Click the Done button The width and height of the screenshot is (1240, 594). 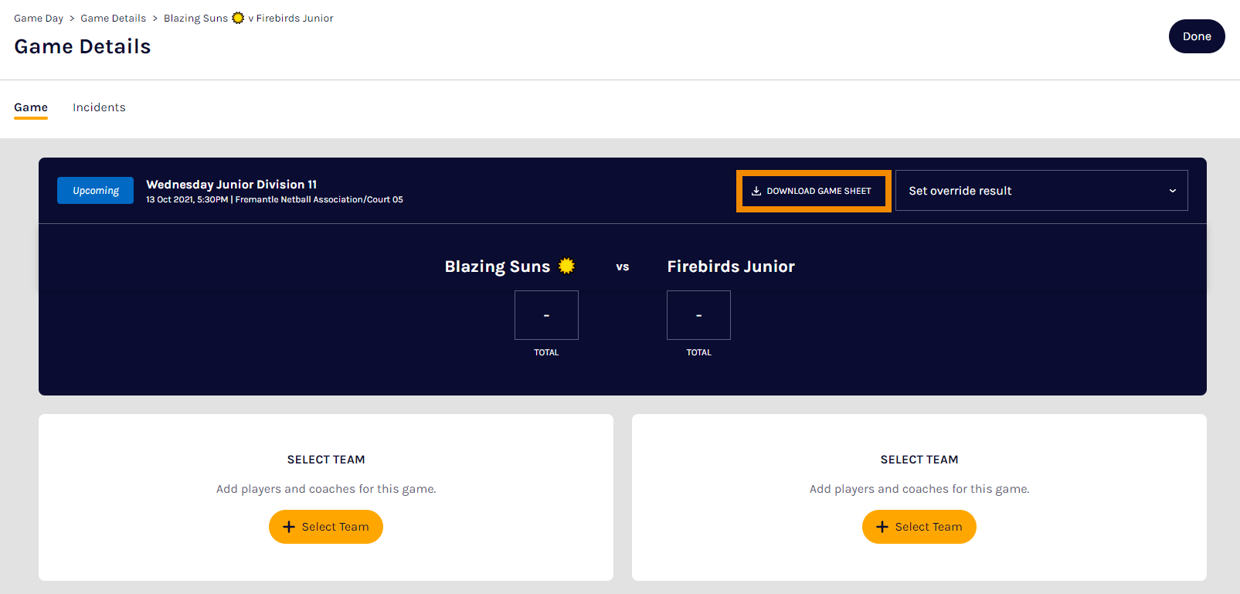(1197, 36)
